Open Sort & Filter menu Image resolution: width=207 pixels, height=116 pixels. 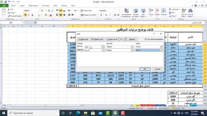click(x=184, y=13)
